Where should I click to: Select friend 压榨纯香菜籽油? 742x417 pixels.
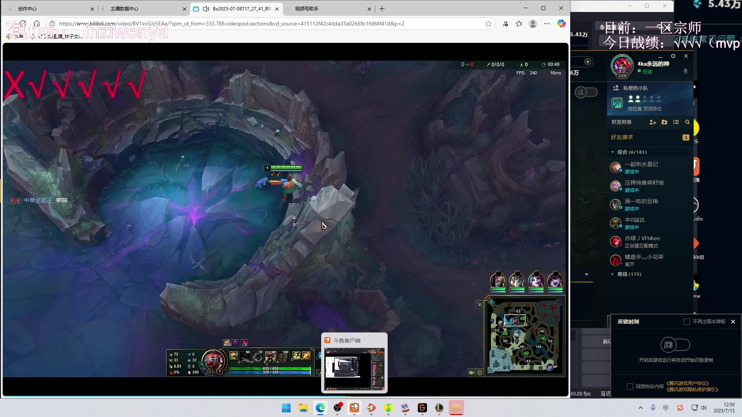pyautogui.click(x=649, y=186)
